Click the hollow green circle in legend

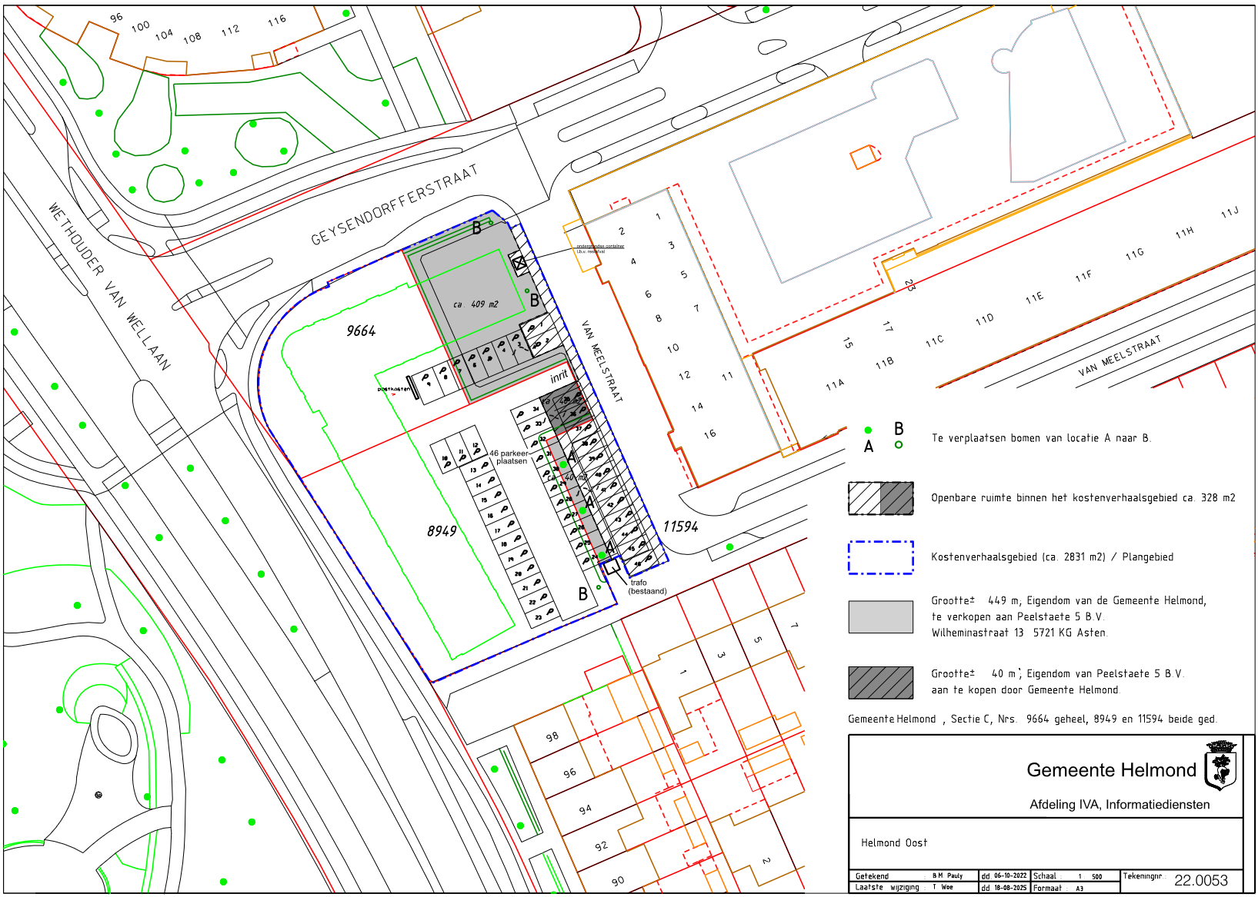(x=898, y=445)
